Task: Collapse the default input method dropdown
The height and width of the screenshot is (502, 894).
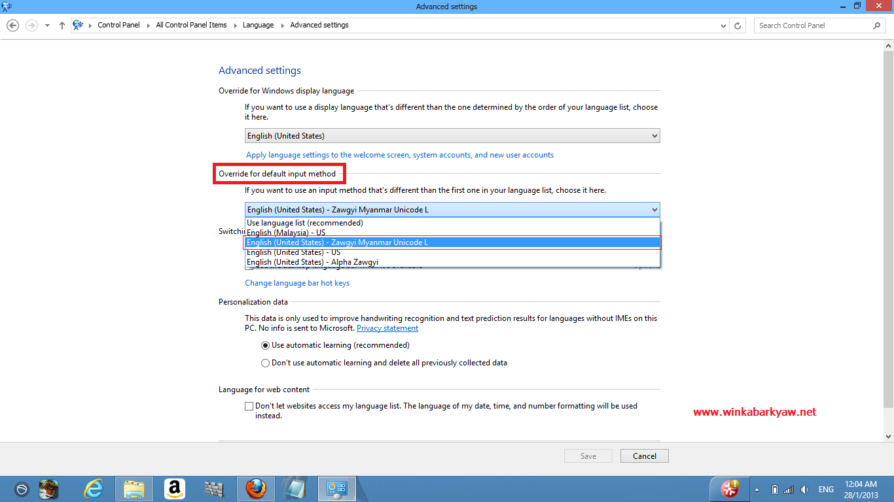Action: (452, 210)
